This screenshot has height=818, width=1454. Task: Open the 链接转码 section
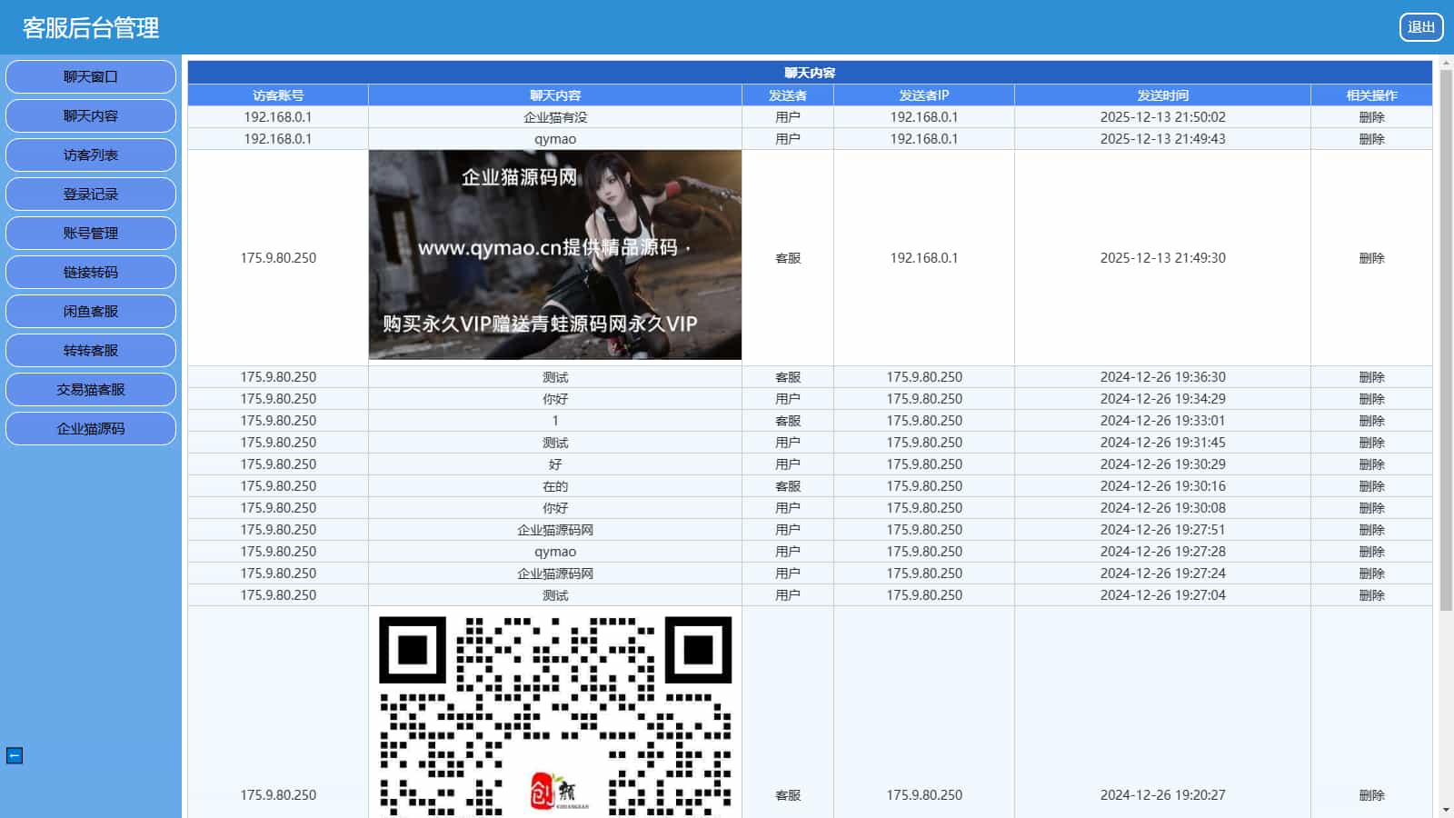(x=91, y=273)
